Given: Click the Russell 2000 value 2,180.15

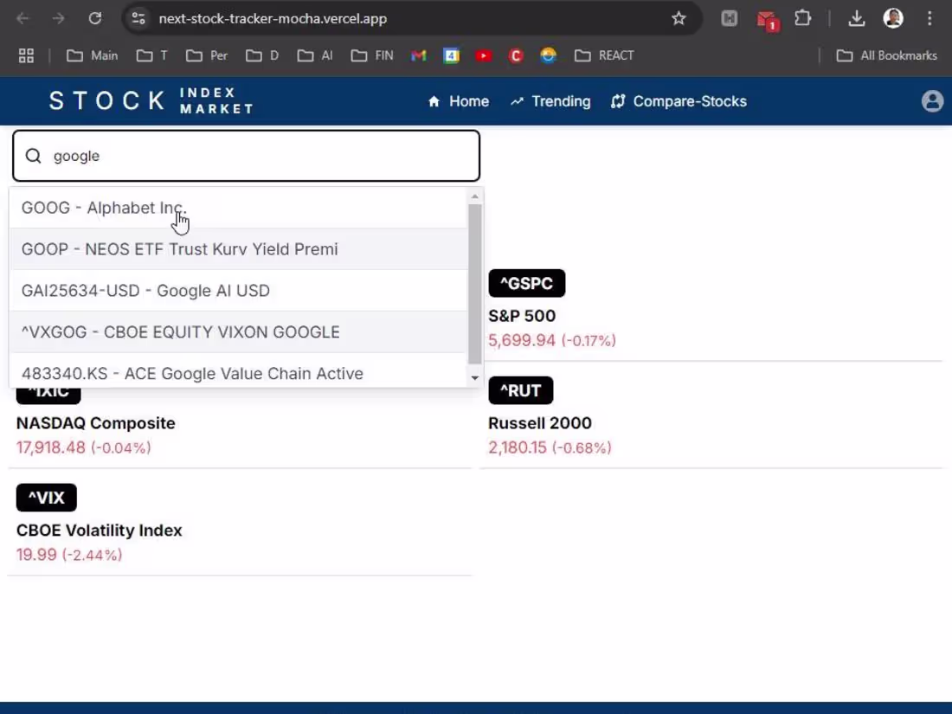Looking at the screenshot, I should pos(518,447).
